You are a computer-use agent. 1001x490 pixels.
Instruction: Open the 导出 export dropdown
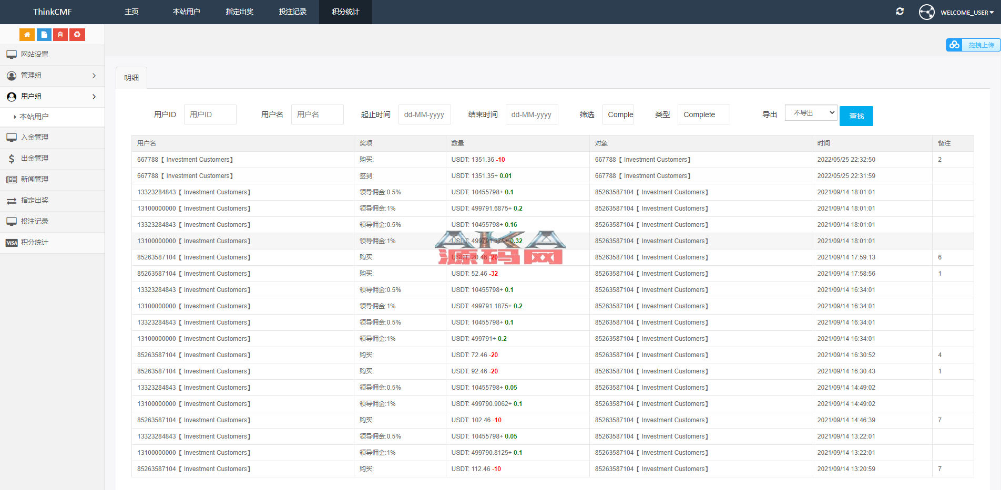[x=810, y=113]
